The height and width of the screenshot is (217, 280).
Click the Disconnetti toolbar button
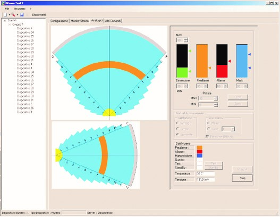click(39, 15)
